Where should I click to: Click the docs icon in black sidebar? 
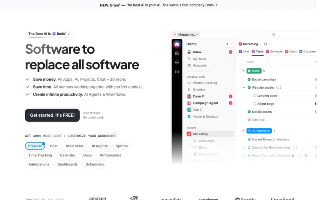pos(177,54)
